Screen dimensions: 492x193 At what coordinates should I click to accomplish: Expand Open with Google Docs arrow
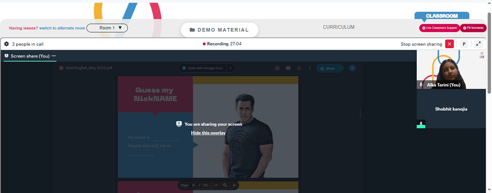tap(231, 68)
